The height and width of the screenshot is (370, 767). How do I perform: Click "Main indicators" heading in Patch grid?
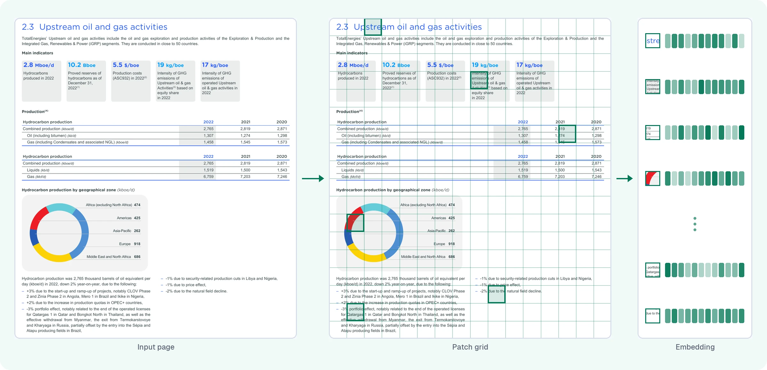click(352, 53)
